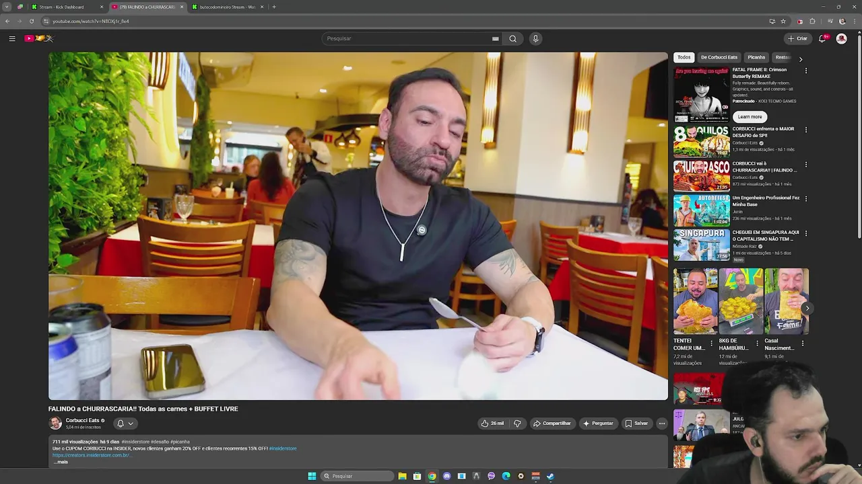The image size is (862, 484).
Task: Open Discord from the taskbar
Action: 446,476
